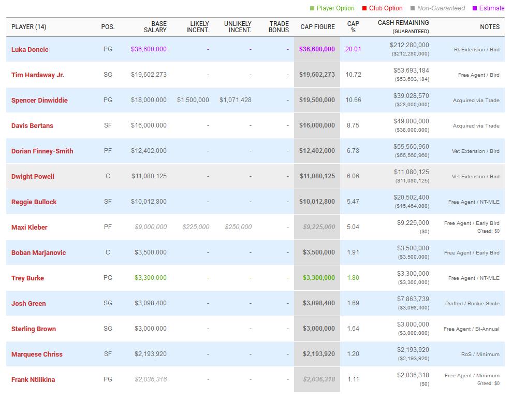Viewport: 512px width, 397px height.
Task: Select Marquese Chriss's RoS / Minimum note
Action: 480,354
